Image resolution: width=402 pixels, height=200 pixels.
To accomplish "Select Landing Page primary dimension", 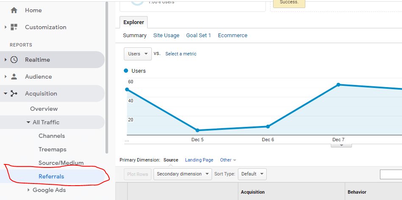I will tap(199, 160).
